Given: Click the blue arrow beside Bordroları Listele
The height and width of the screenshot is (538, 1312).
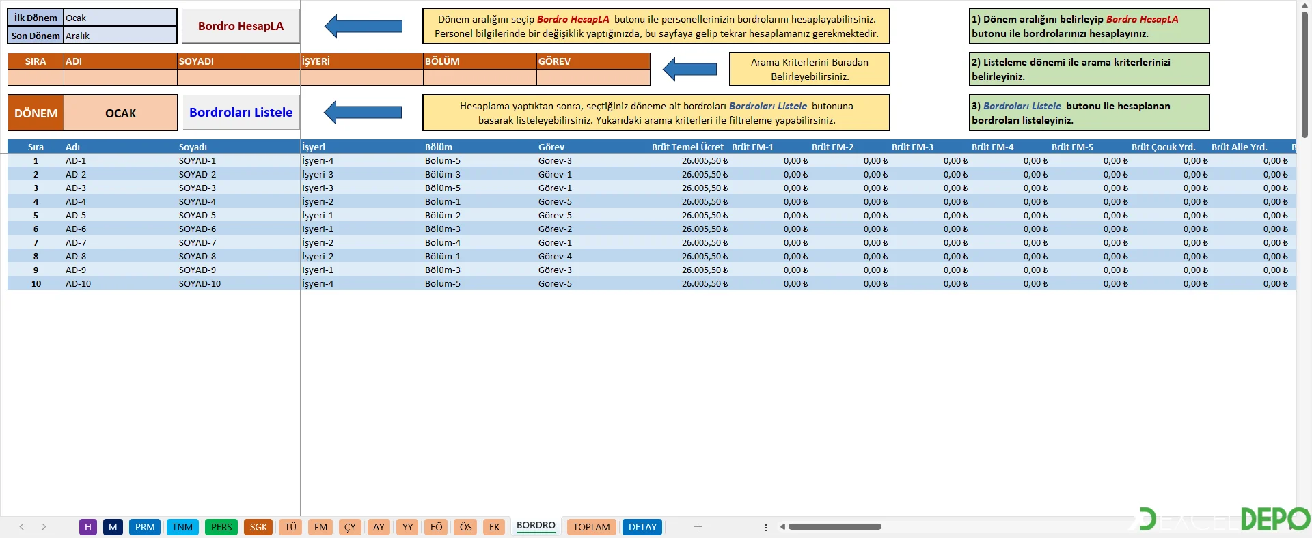Looking at the screenshot, I should coord(363,113).
